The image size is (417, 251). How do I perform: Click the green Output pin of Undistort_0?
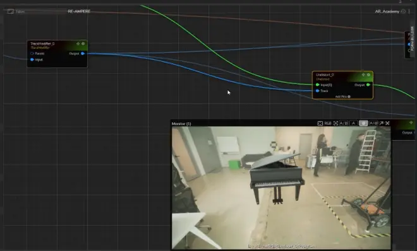coord(368,85)
